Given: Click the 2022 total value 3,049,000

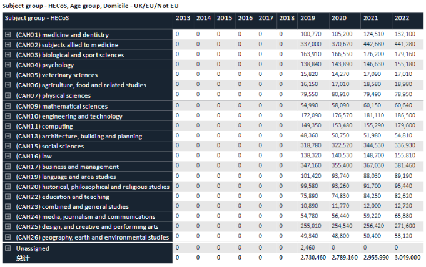Looking at the screenshot, I should pyautogui.click(x=407, y=257).
